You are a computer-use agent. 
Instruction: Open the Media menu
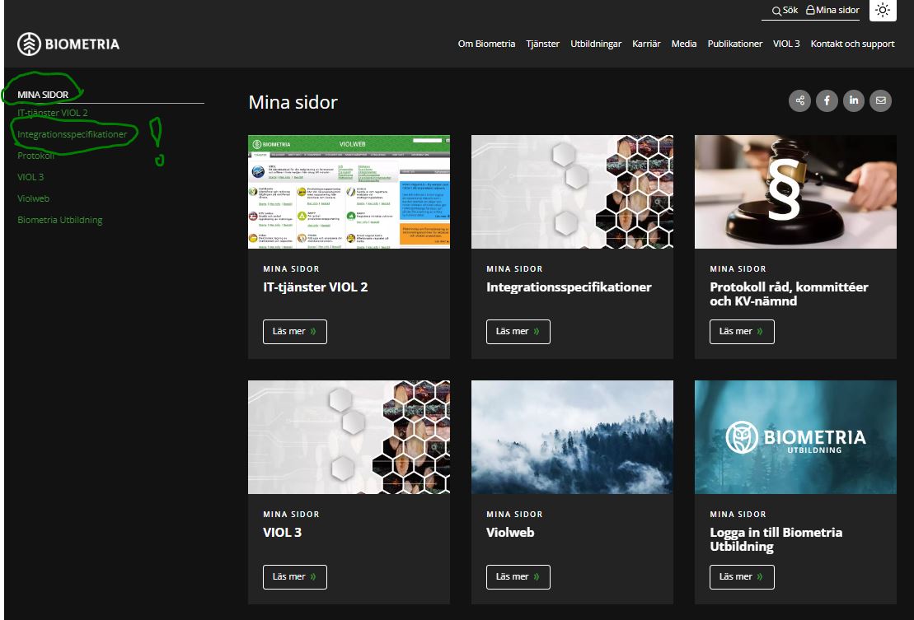[684, 44]
